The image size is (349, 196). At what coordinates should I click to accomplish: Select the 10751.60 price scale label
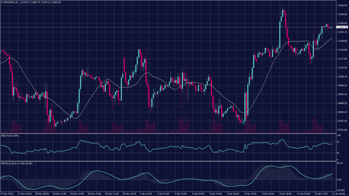342,130
